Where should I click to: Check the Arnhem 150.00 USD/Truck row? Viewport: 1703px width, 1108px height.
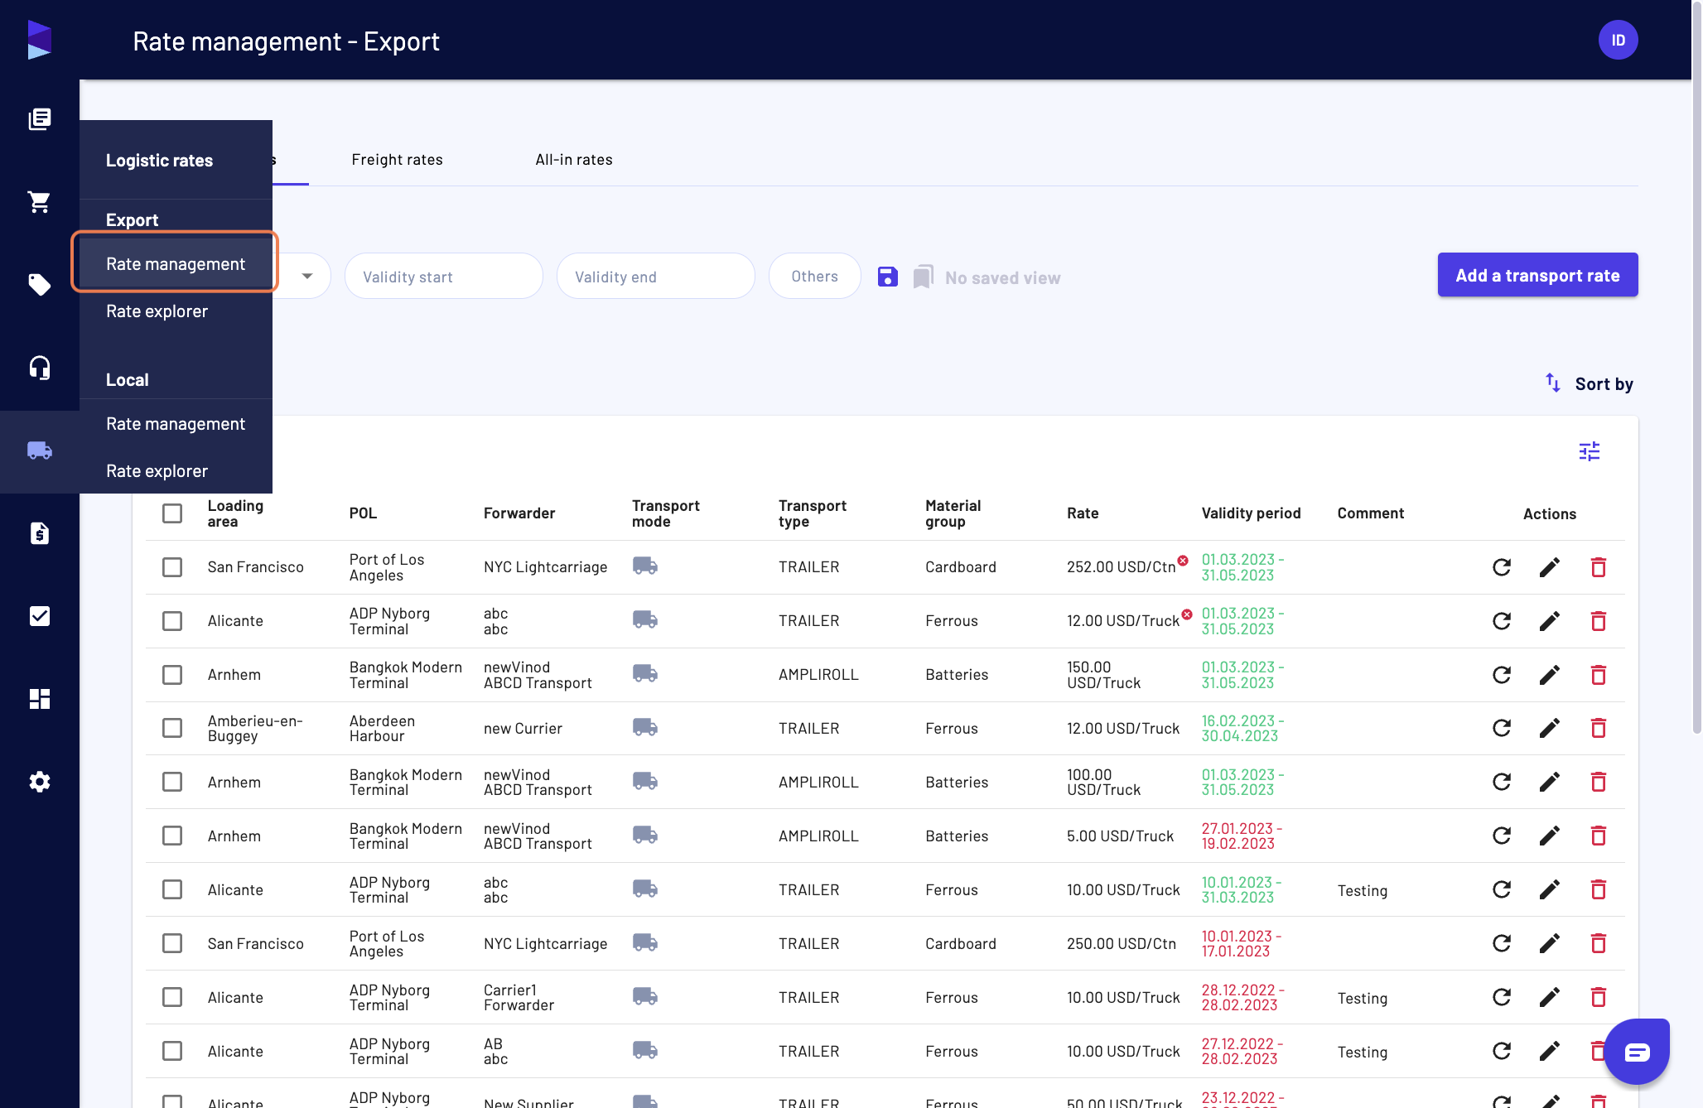[x=172, y=675]
